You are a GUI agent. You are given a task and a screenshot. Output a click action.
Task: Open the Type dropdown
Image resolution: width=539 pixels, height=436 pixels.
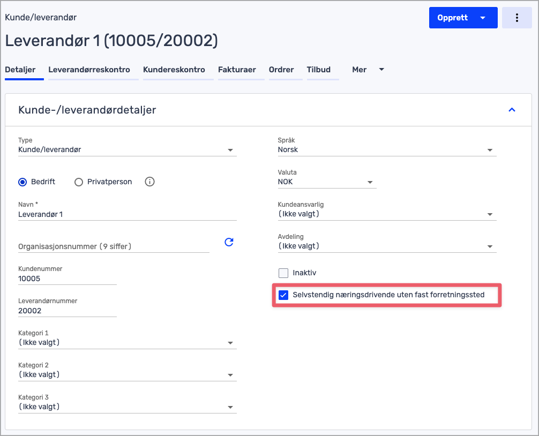click(127, 150)
